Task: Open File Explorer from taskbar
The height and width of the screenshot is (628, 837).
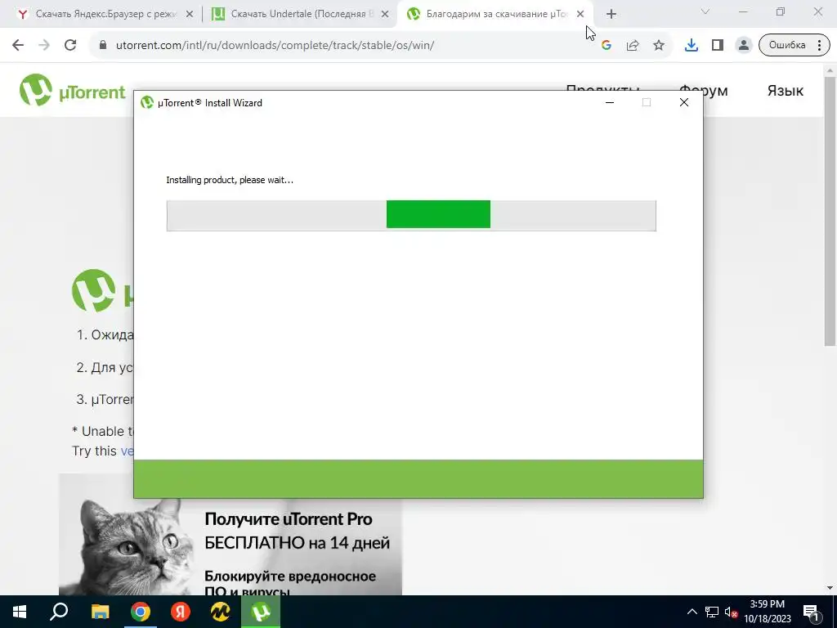Action: 100,612
